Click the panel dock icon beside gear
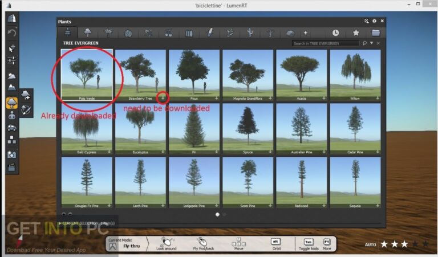 coord(367,21)
